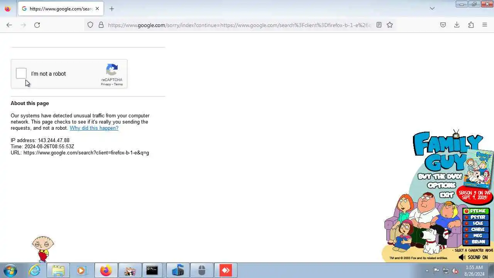The image size is (494, 278).
Task: Open the Firefox extensions puzzle icon
Action: pos(471,25)
